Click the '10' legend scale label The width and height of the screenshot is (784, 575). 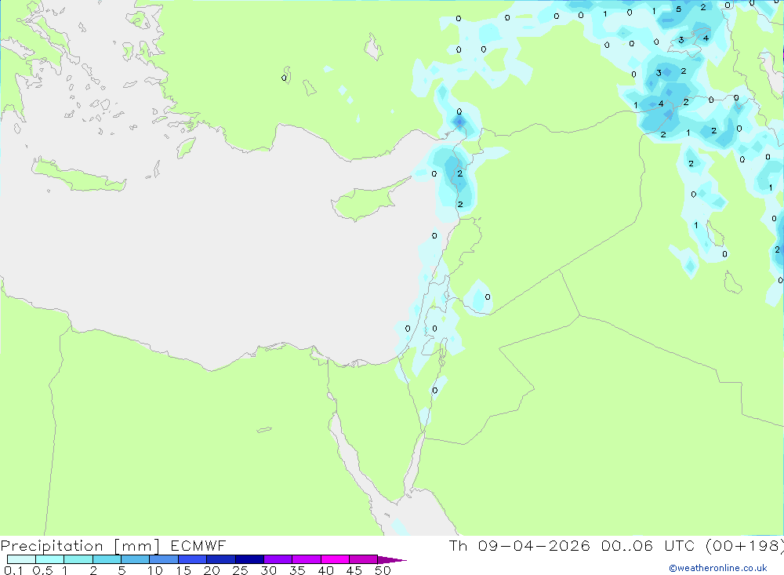click(x=154, y=570)
